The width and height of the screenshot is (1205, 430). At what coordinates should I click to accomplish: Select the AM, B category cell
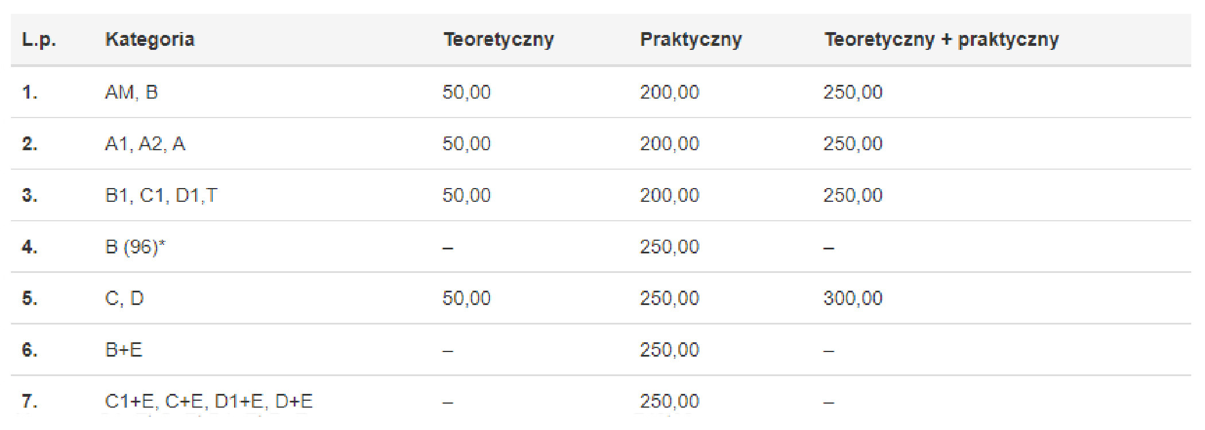click(x=131, y=92)
